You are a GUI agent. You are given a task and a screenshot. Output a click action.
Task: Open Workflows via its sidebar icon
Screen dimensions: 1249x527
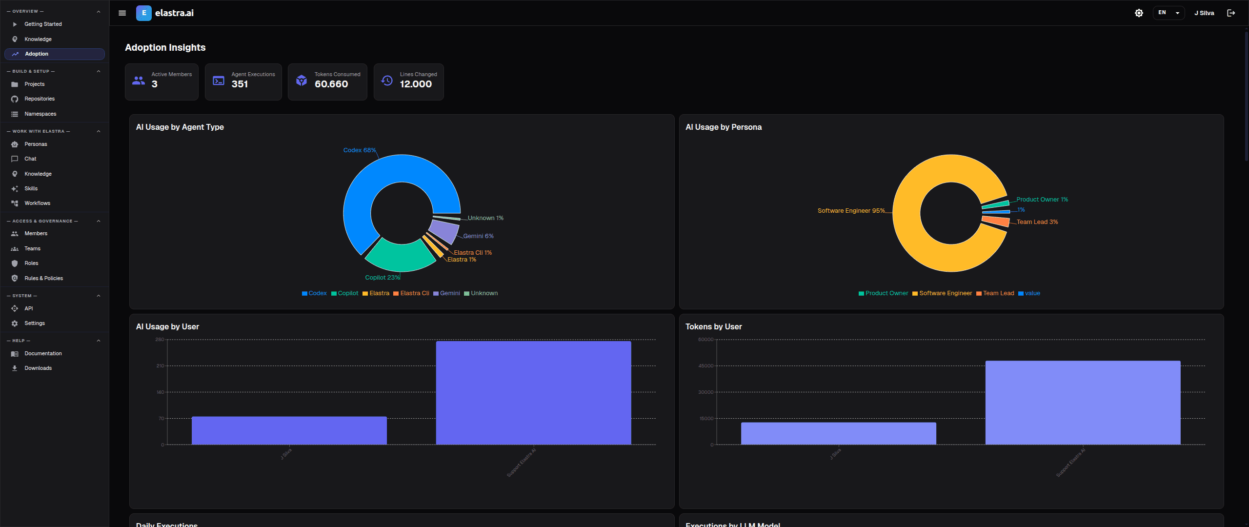(15, 203)
